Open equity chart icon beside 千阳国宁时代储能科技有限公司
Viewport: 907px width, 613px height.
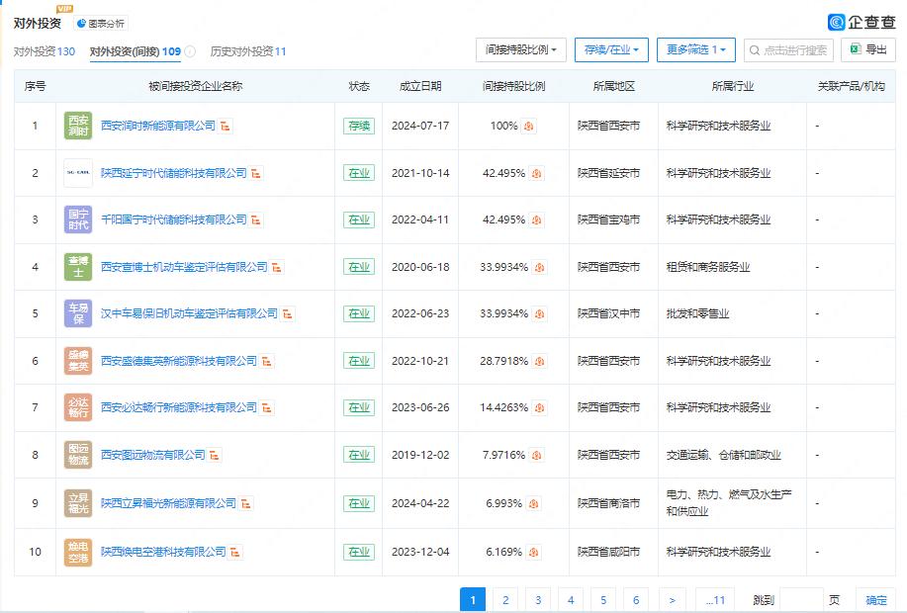click(x=256, y=220)
